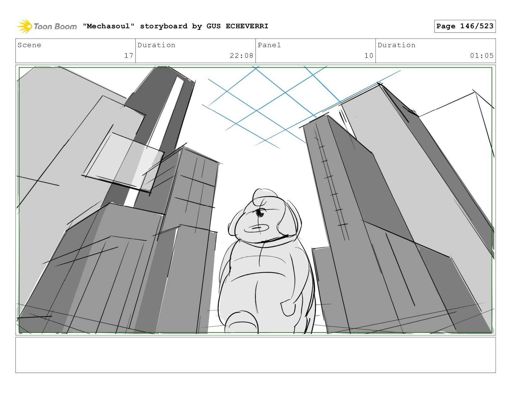Image resolution: width=512 pixels, height=396 pixels.
Task: Click scene number 17
Action: pyautogui.click(x=129, y=56)
